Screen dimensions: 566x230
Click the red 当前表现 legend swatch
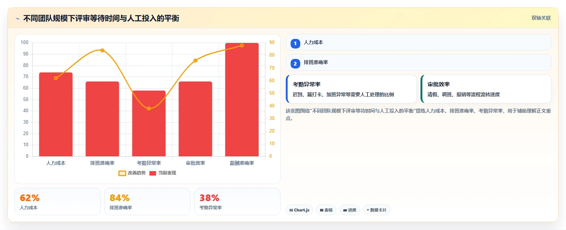[x=153, y=173]
